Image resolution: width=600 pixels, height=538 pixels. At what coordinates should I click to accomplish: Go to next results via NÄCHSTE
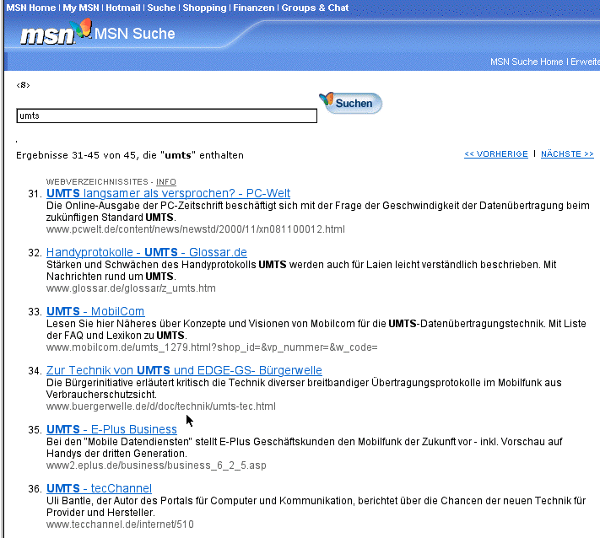[567, 154]
